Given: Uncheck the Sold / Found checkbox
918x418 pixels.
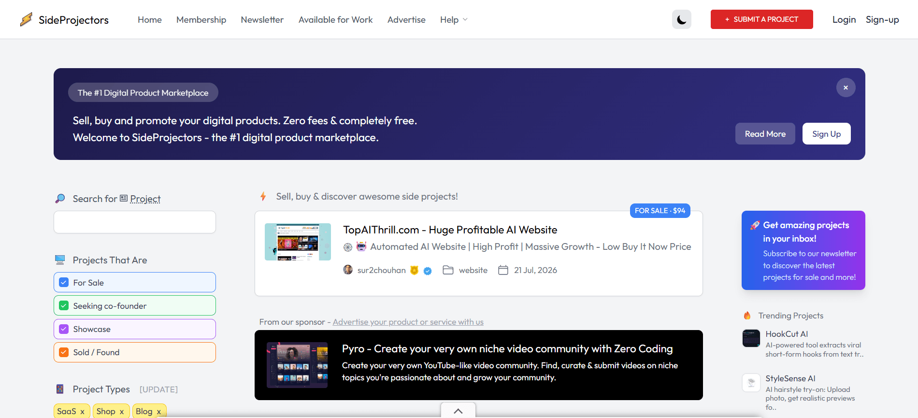Looking at the screenshot, I should 64,352.
